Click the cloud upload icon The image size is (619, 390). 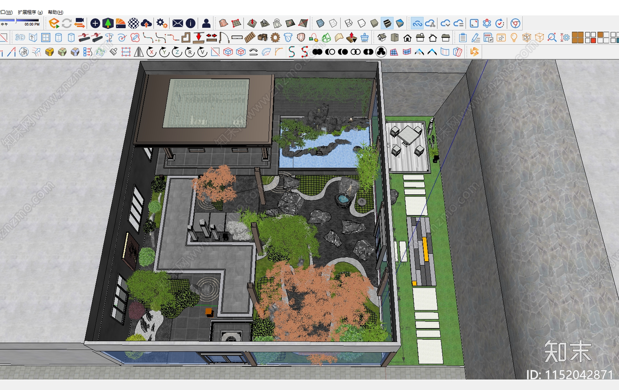coord(146,23)
